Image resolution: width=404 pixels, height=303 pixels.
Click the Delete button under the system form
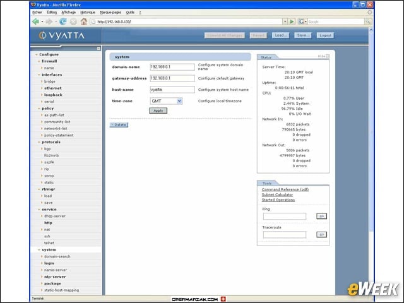pyautogui.click(x=119, y=125)
